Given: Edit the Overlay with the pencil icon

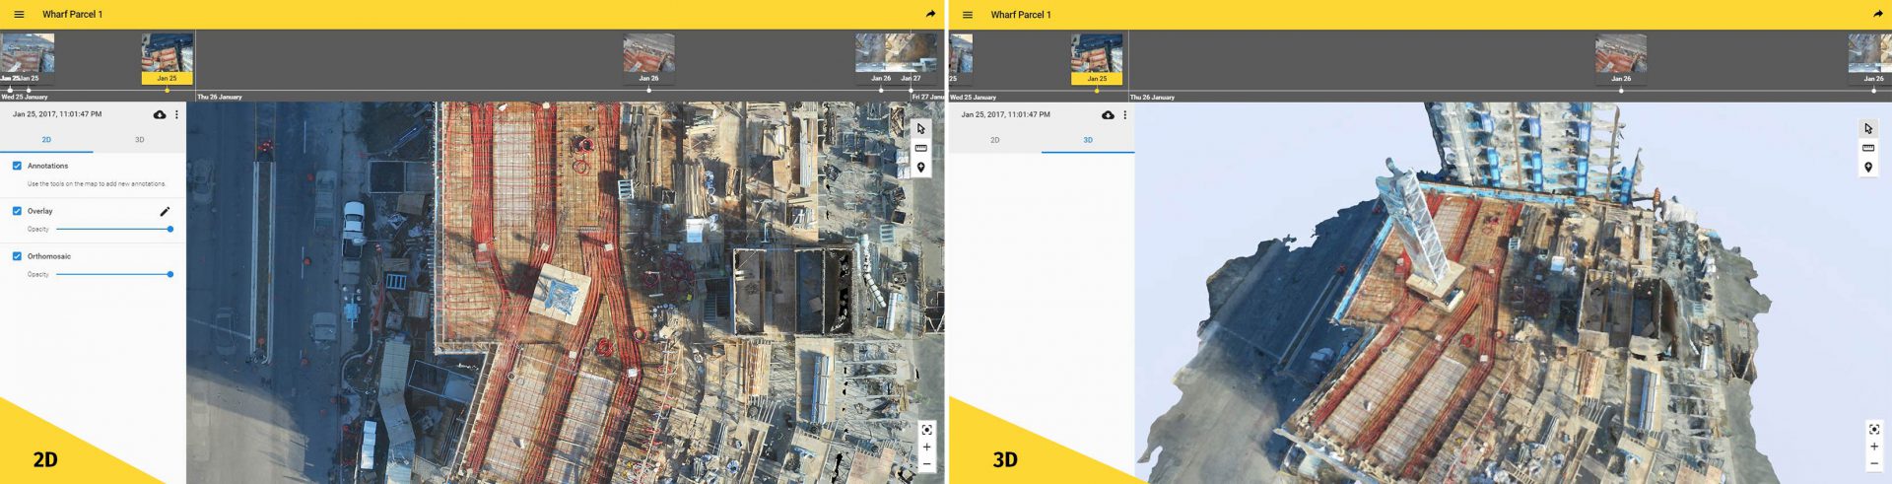Looking at the screenshot, I should (x=165, y=211).
